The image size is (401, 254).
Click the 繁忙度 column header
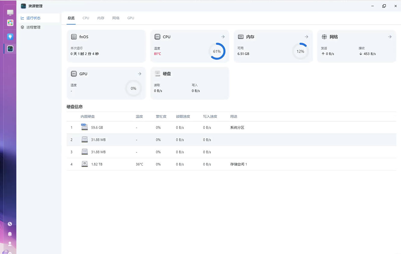tap(161, 116)
